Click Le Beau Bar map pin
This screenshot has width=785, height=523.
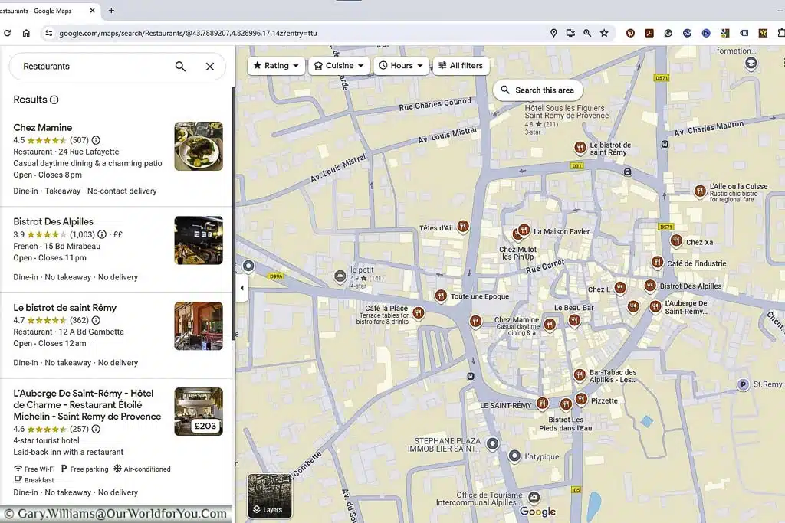click(574, 320)
